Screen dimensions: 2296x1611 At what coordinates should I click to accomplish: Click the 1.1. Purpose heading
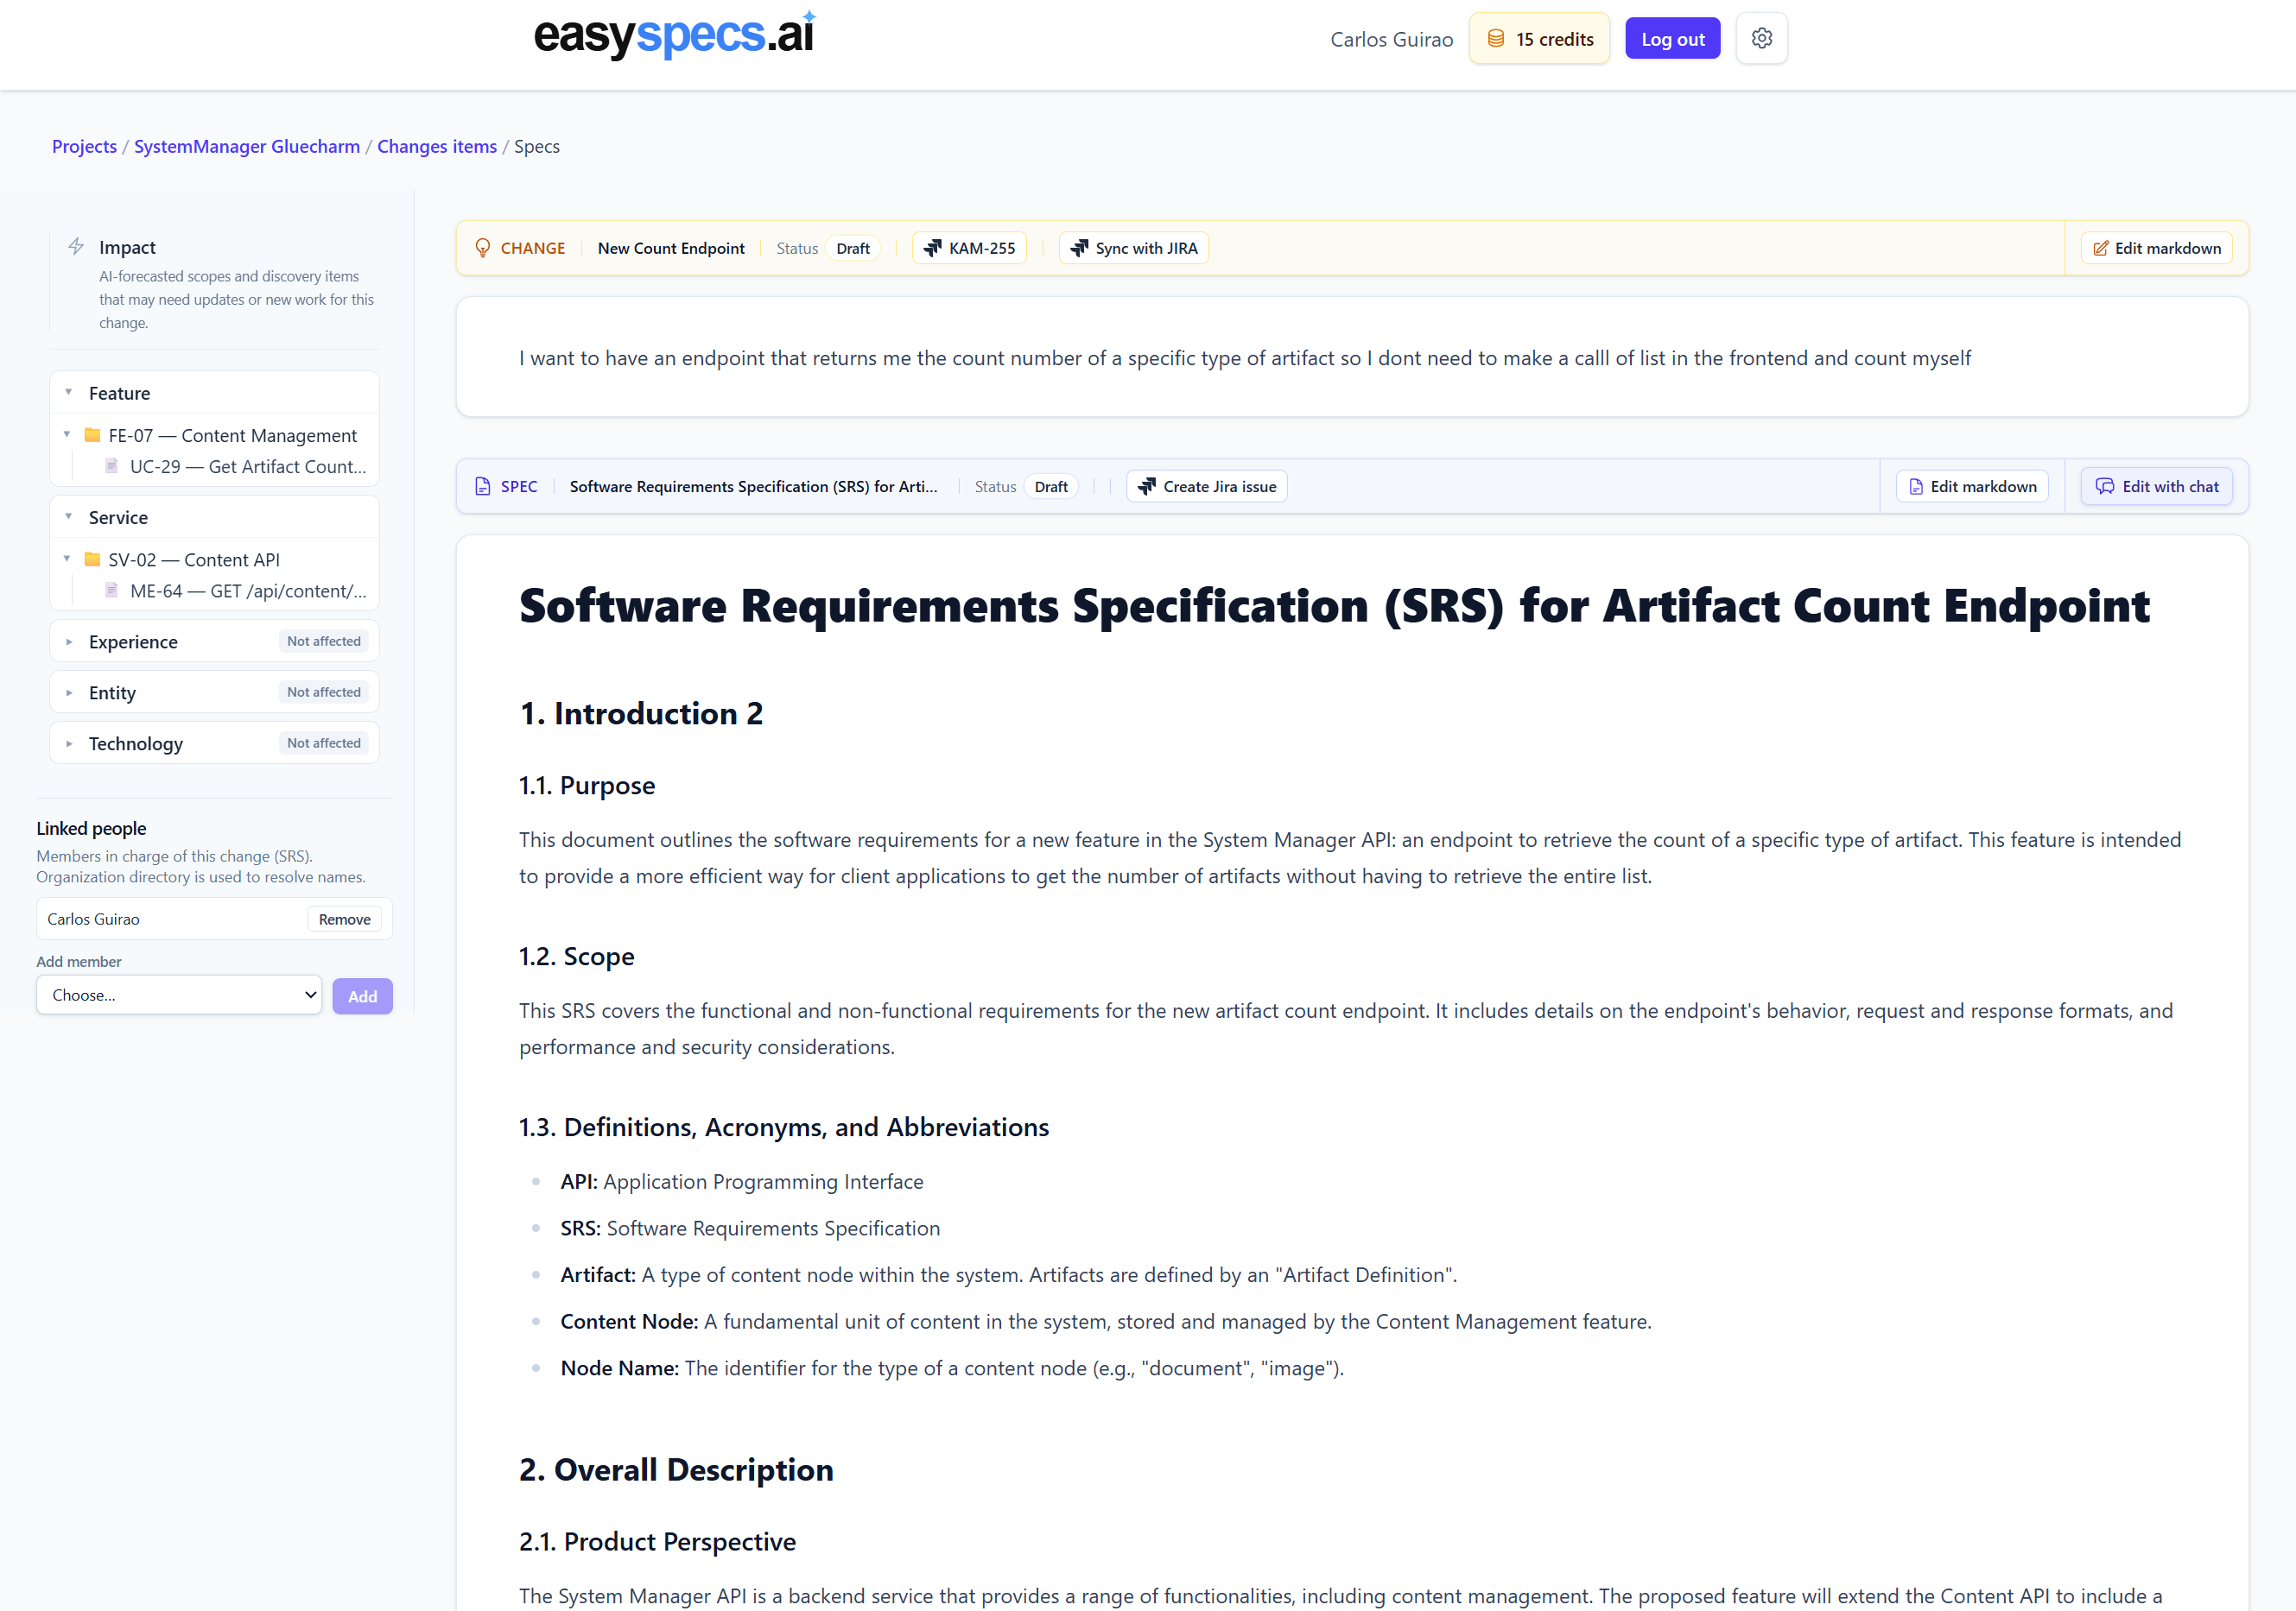click(587, 786)
